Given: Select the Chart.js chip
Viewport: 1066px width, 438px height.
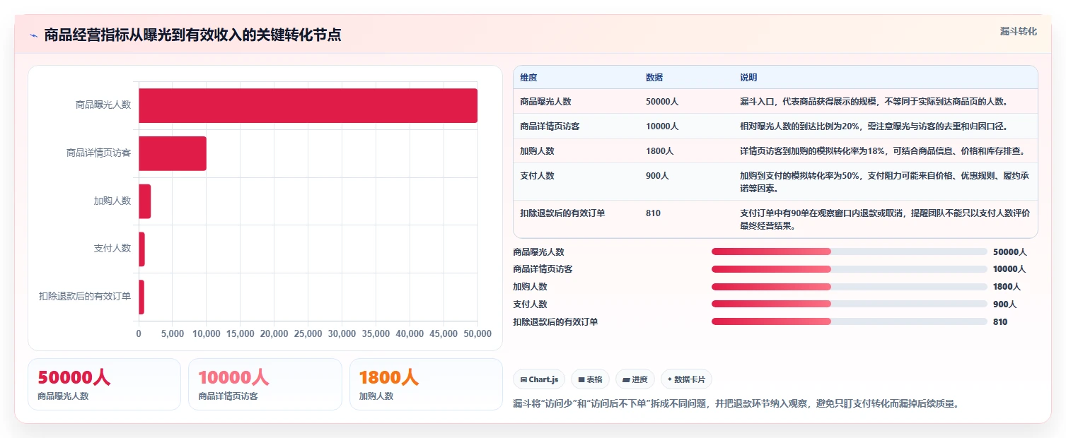Looking at the screenshot, I should pos(539,379).
